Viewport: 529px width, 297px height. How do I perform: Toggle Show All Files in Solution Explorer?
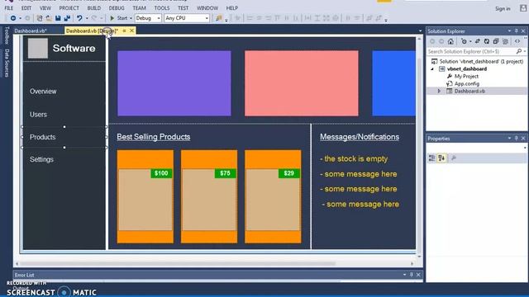click(505, 41)
